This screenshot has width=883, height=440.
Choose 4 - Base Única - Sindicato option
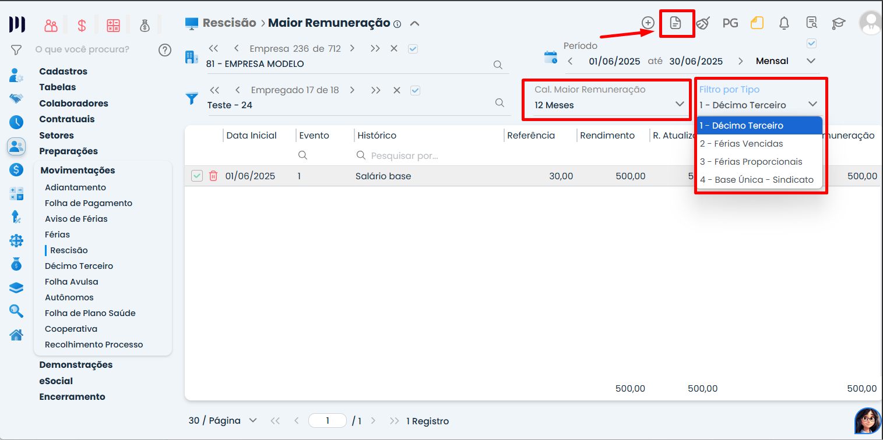click(x=759, y=180)
